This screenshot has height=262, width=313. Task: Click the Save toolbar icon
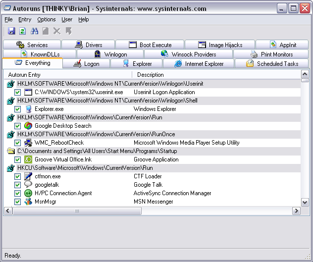coord(11,31)
